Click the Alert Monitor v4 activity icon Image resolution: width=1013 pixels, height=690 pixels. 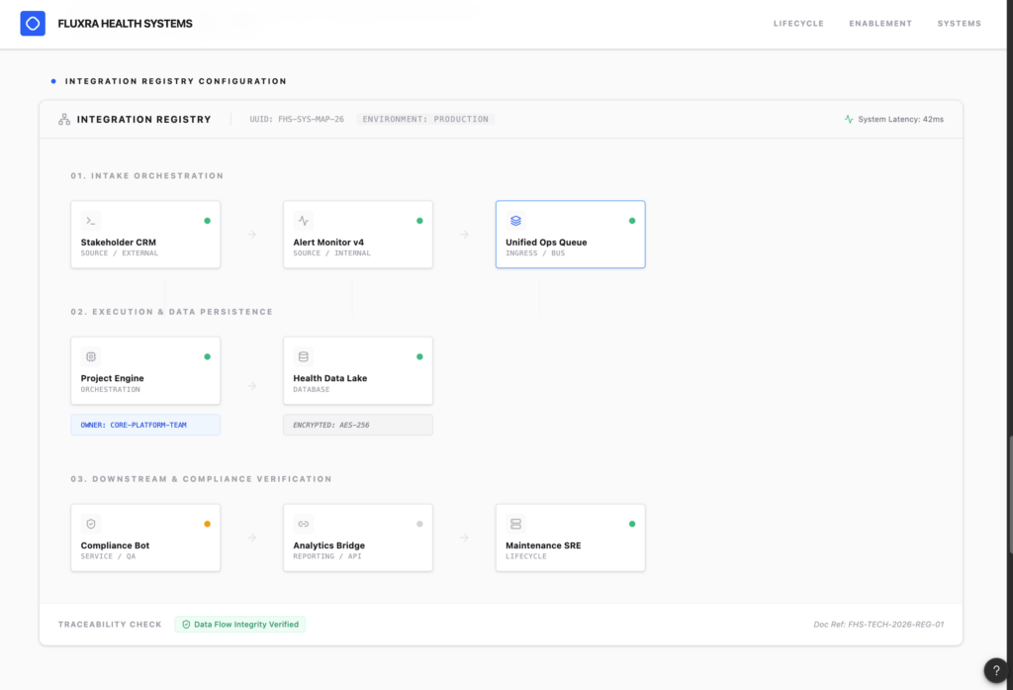[x=303, y=221]
